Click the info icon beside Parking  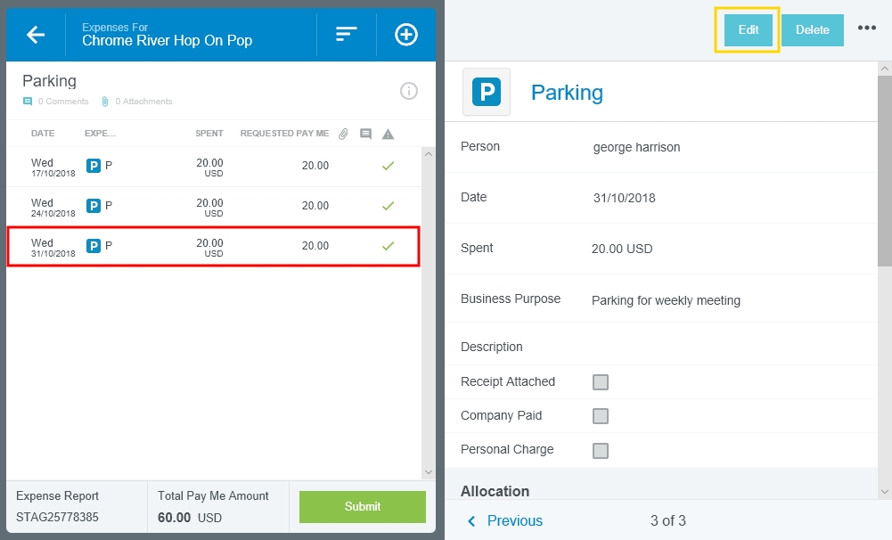[x=409, y=90]
